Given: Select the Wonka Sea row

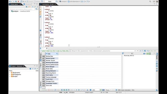Looking at the screenshot, I should pos(52,56).
